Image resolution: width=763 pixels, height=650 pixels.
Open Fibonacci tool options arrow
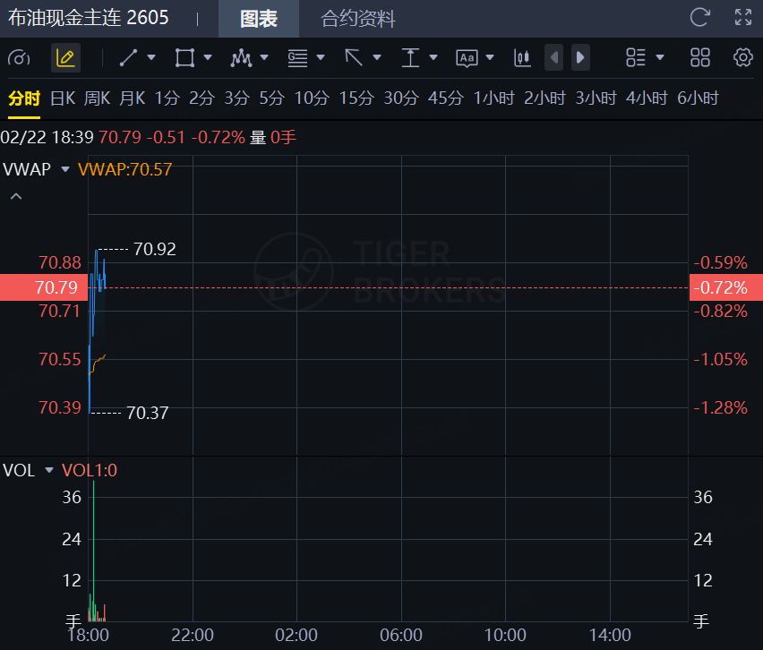tap(321, 57)
